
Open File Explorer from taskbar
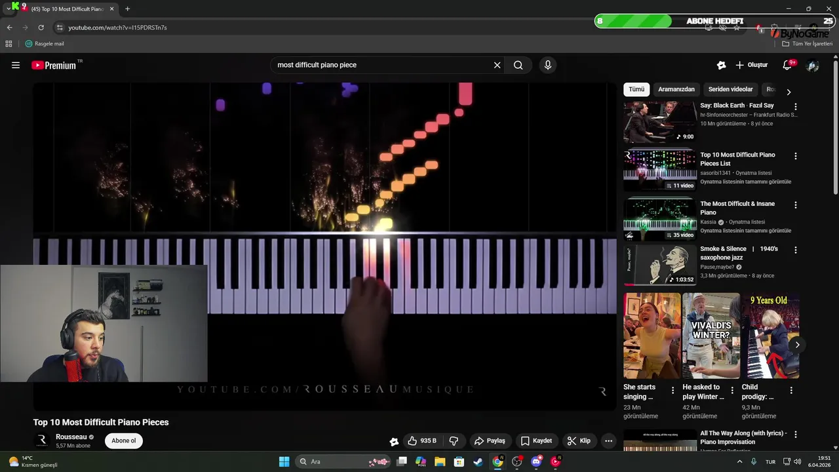point(440,462)
